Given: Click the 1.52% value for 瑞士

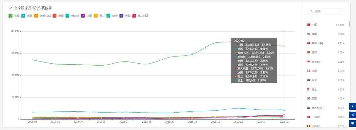Looking at the screenshot, I should pyautogui.click(x=341, y=90).
